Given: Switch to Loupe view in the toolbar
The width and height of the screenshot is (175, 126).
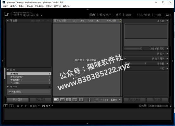Looking at the screenshot, I should pyautogui.click(x=62, y=100).
